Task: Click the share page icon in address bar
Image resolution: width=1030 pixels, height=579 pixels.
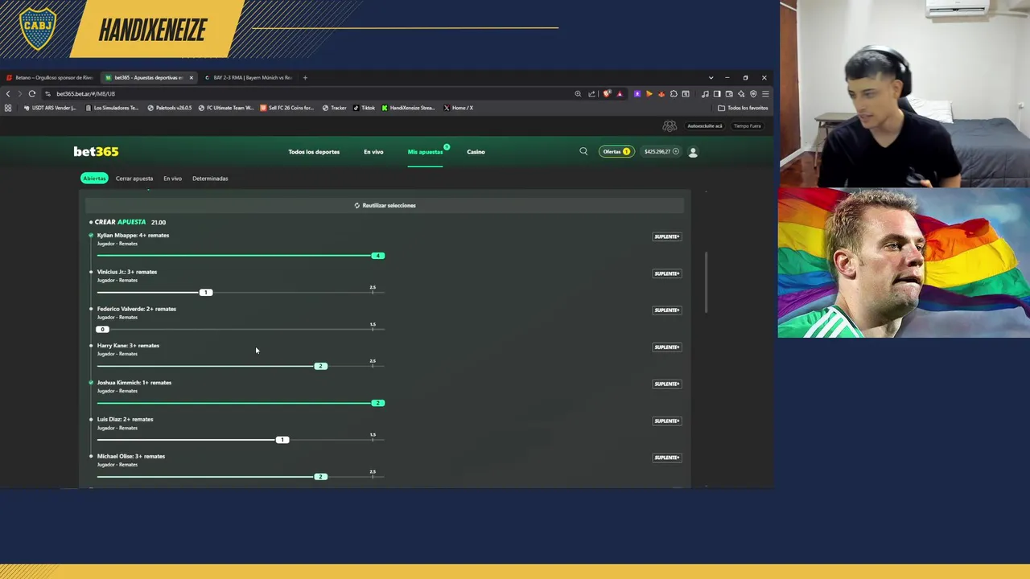Action: point(591,94)
